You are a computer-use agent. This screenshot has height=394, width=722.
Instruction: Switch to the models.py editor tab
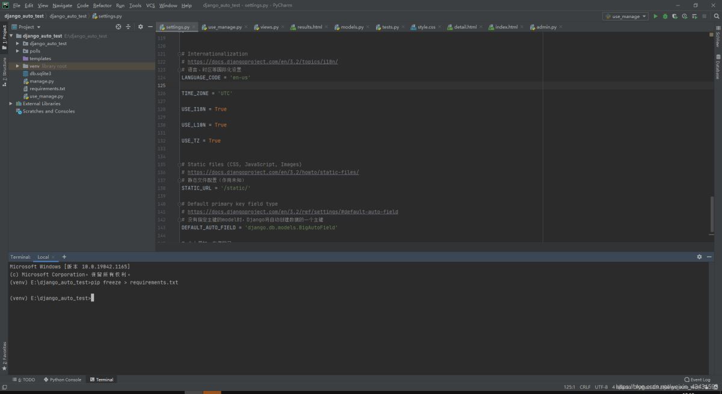pos(352,27)
